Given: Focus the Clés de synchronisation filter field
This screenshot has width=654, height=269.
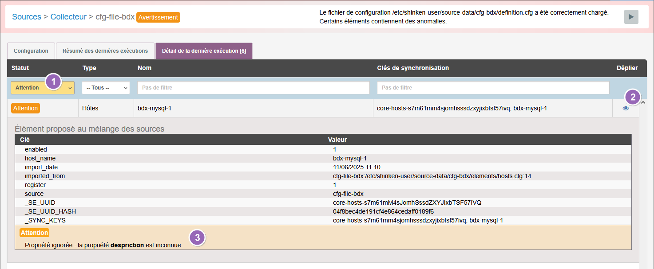Looking at the screenshot, I should coord(493,88).
